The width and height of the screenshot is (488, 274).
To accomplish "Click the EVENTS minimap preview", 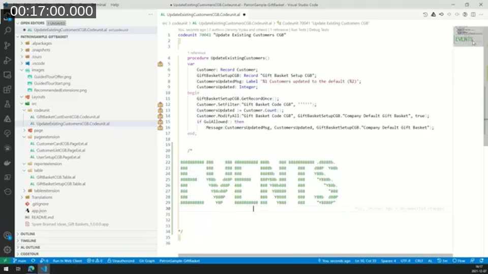I will (x=464, y=39).
